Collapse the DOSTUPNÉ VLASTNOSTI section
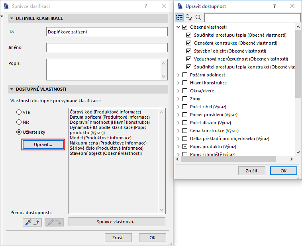 pyautogui.click(x=12, y=89)
